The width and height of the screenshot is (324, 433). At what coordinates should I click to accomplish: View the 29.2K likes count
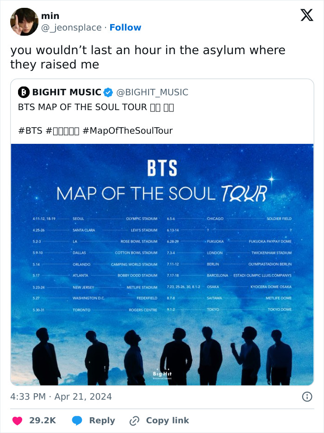pyautogui.click(x=43, y=421)
